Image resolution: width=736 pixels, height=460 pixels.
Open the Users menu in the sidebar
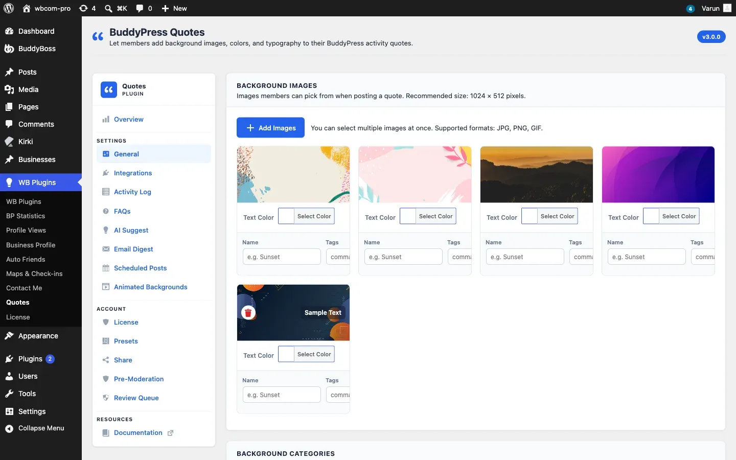coord(41,376)
